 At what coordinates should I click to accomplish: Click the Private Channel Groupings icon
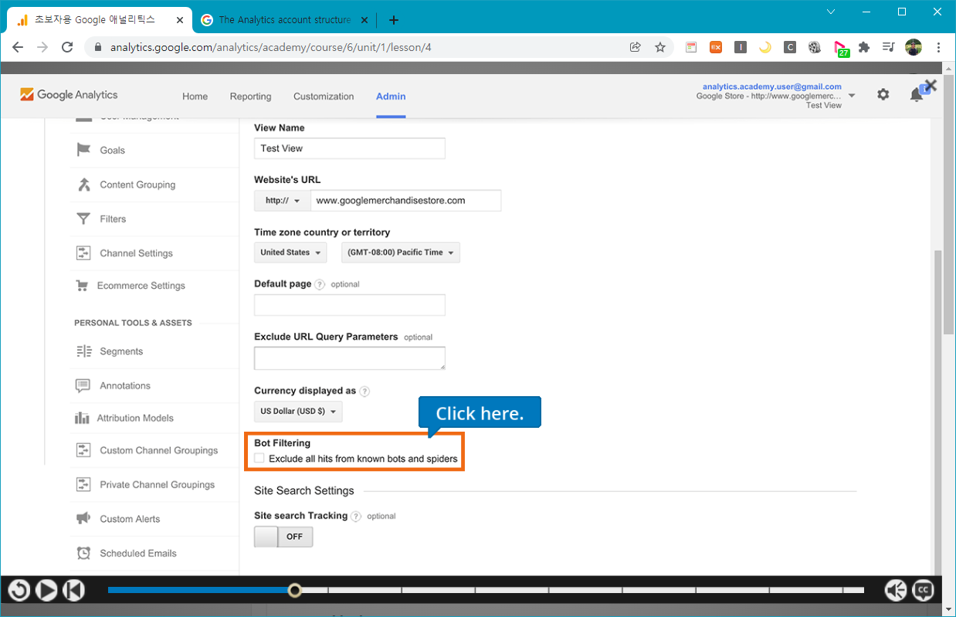click(83, 484)
